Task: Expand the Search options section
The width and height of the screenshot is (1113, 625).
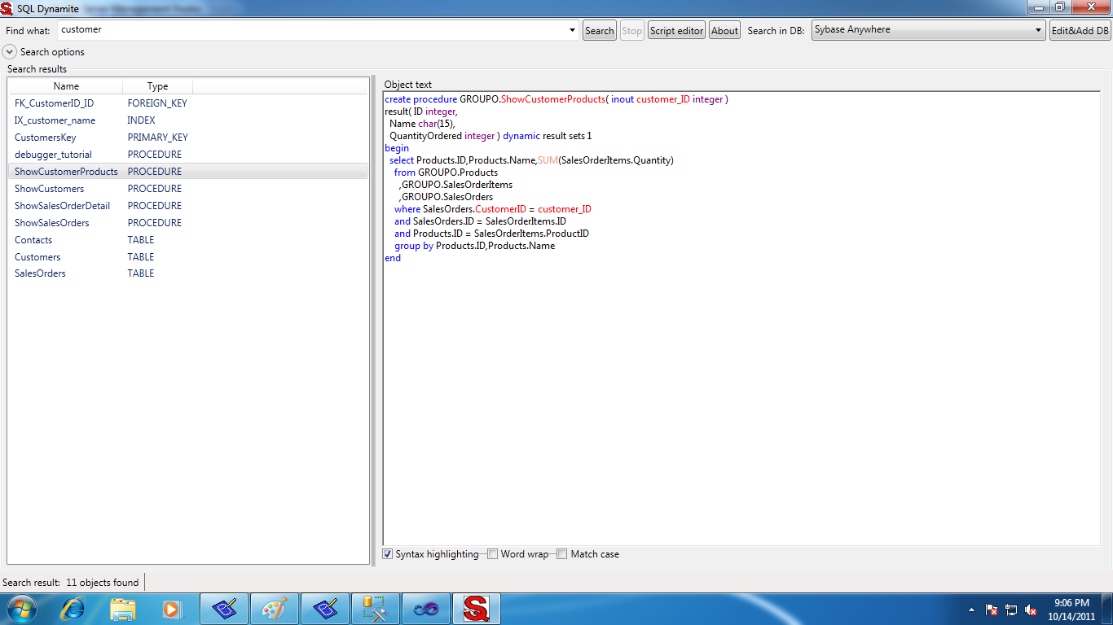Action: (10, 52)
